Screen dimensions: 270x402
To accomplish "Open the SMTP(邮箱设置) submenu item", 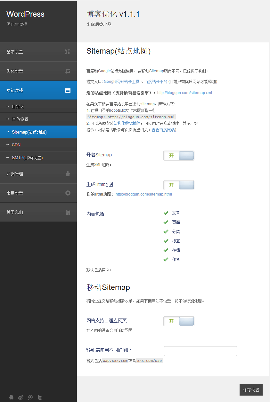I will click(x=27, y=158).
